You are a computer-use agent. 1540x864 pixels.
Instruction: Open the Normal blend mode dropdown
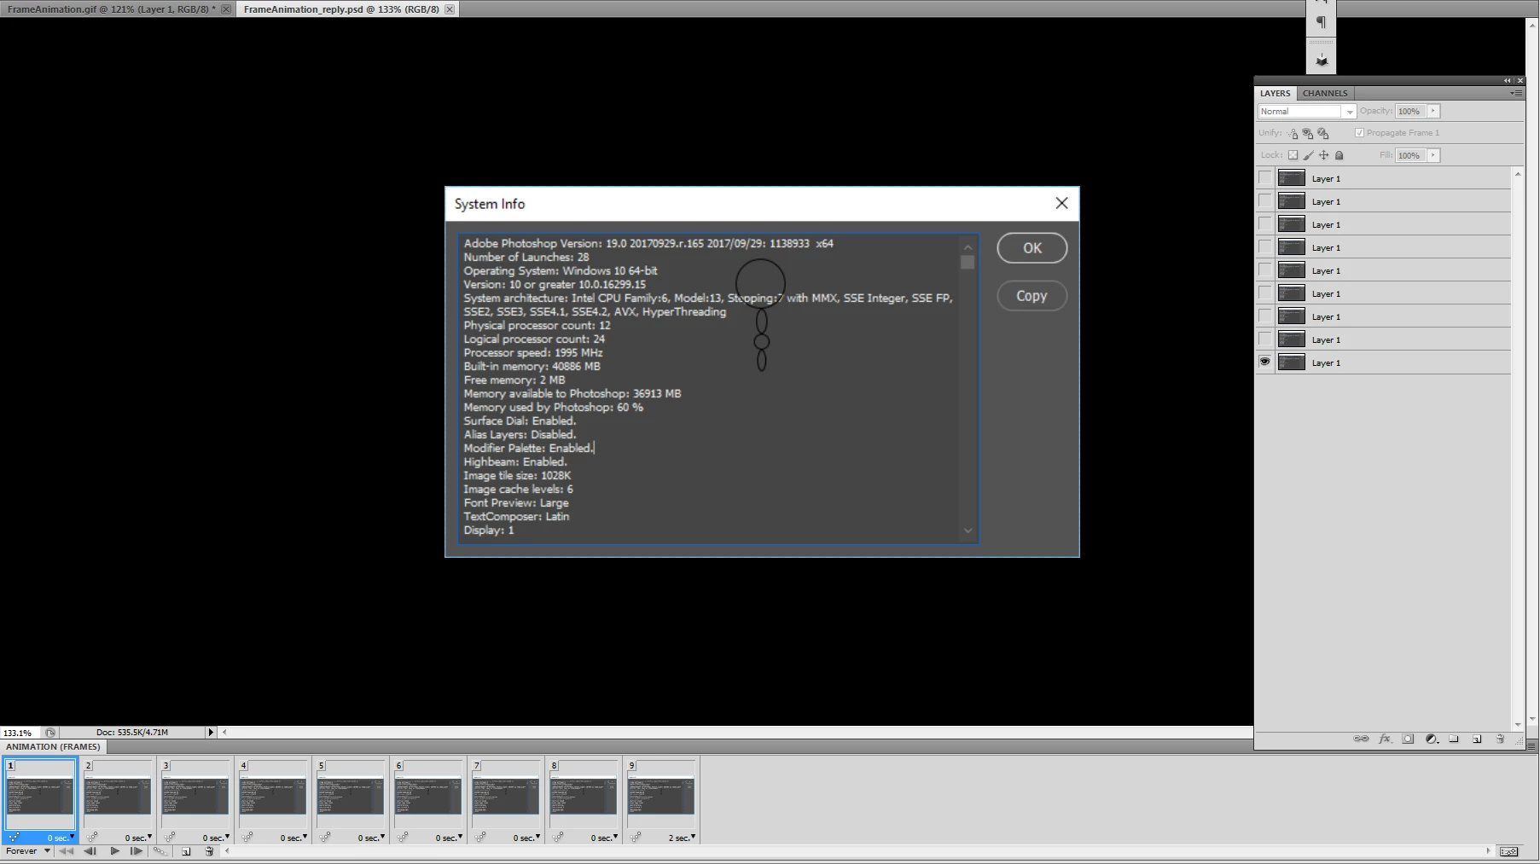coord(1306,112)
